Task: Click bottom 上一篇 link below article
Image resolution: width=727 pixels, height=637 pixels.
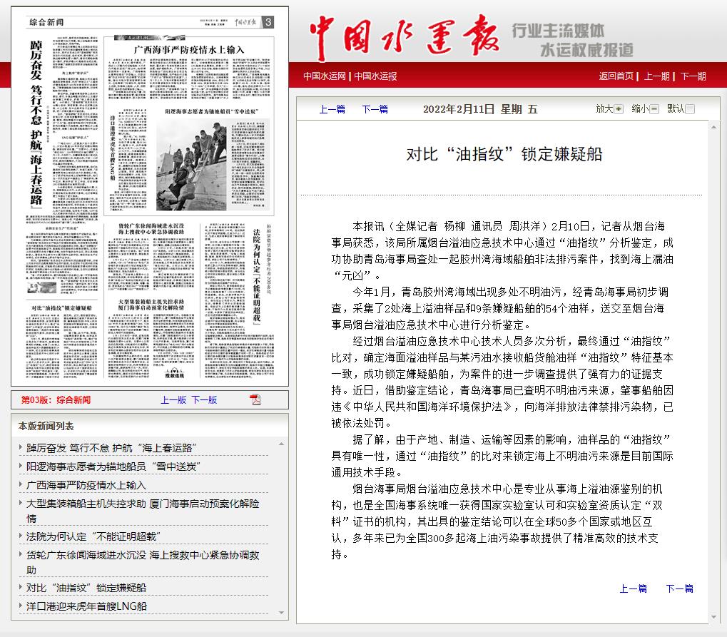Action: pos(633,588)
